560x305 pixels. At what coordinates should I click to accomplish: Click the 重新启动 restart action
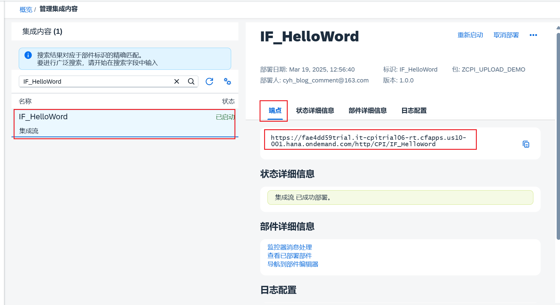[470, 35]
